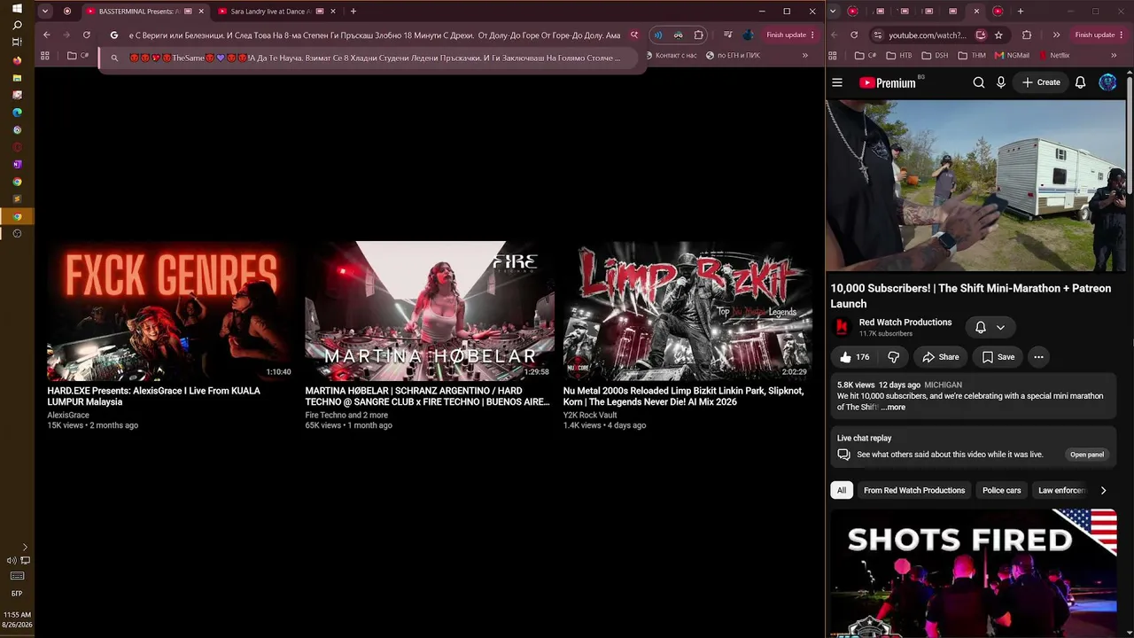Reload the page in the left Chrome window
Screen dimensions: 1134x638
point(86,35)
